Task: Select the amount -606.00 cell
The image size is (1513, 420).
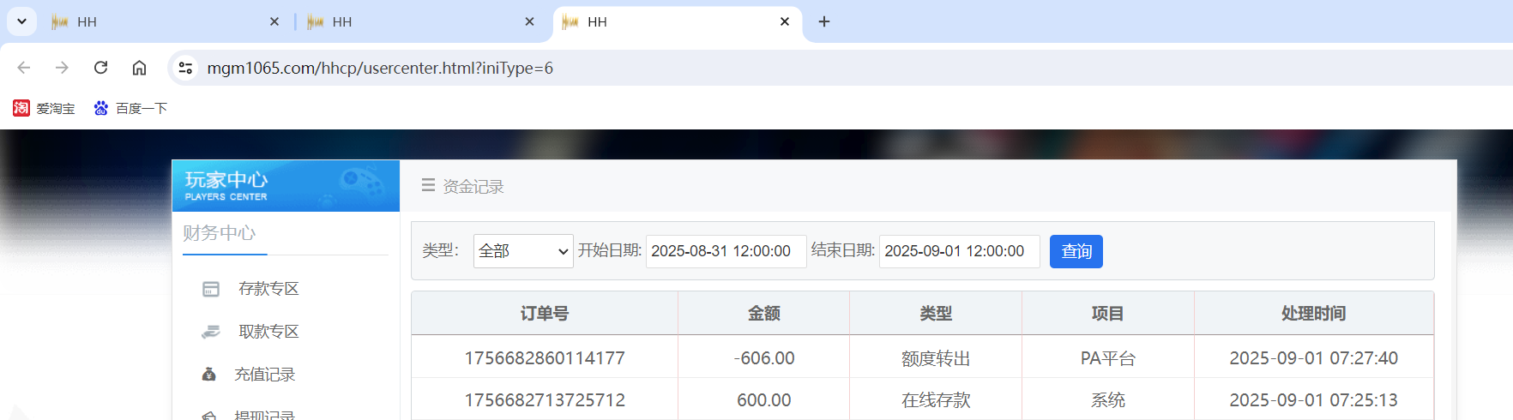Action: (x=764, y=358)
